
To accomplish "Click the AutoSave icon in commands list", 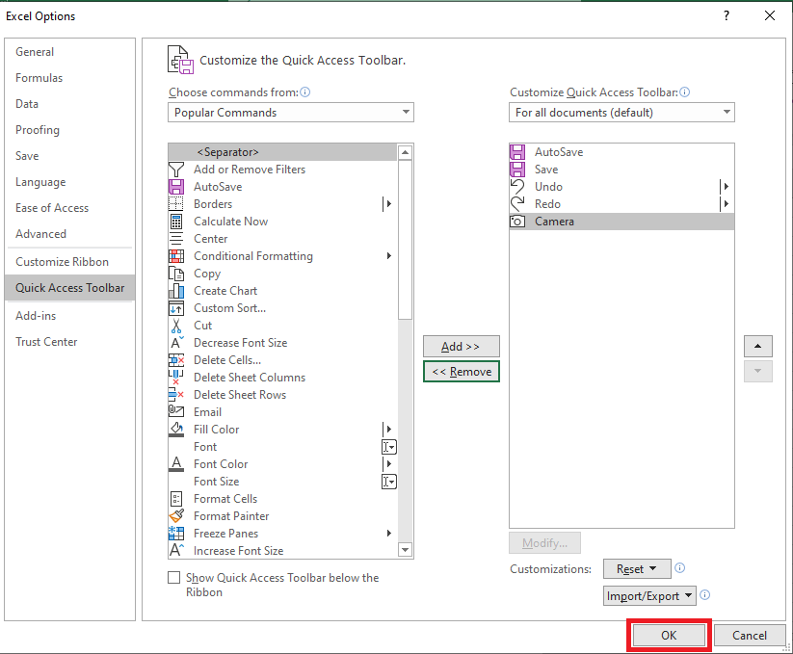I will [176, 187].
